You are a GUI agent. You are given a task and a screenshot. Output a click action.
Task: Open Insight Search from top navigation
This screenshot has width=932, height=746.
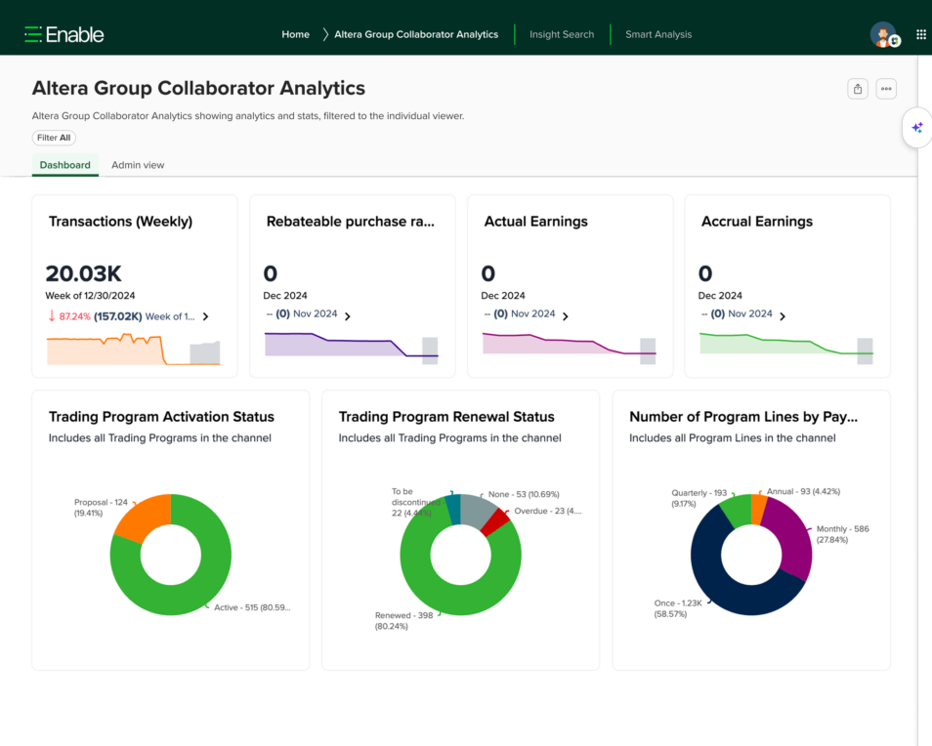(562, 34)
